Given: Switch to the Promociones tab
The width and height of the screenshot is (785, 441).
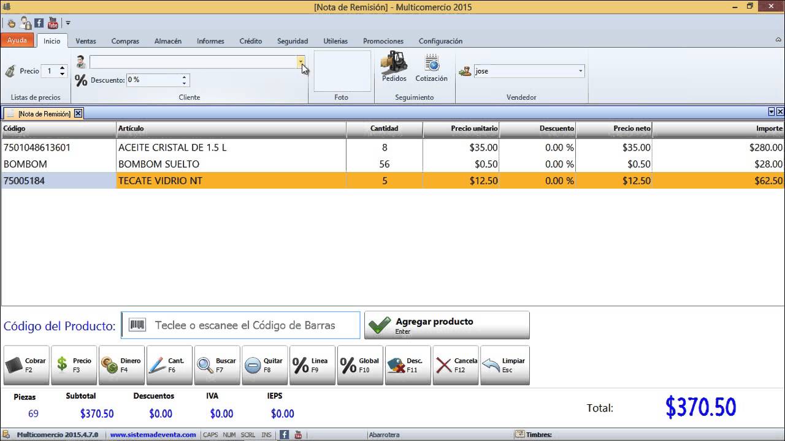Looking at the screenshot, I should pos(383,41).
